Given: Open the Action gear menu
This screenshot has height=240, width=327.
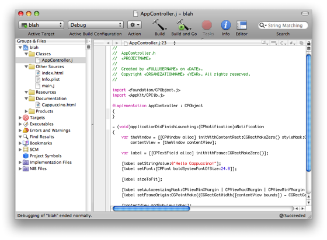Looking at the screenshot, I should [134, 25].
